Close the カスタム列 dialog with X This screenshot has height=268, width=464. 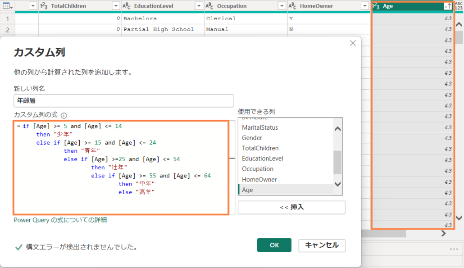click(353, 43)
